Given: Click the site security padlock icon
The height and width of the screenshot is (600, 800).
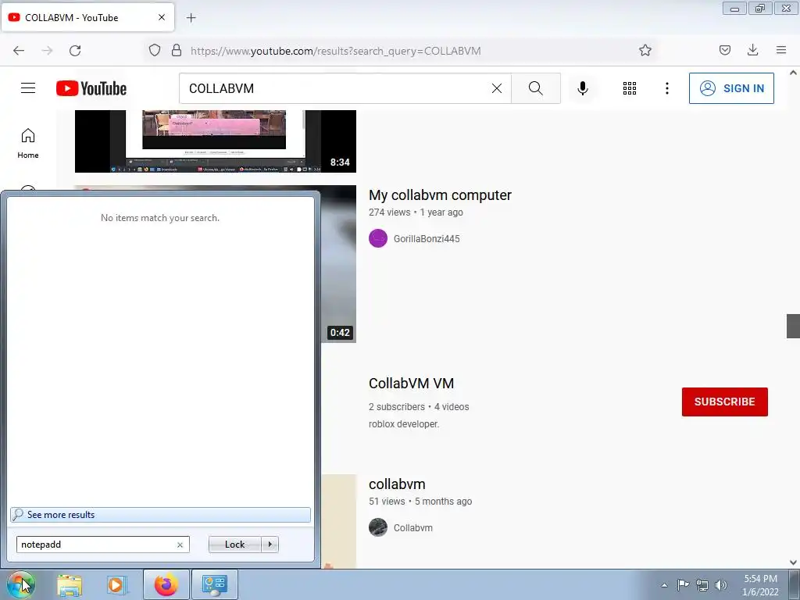Looking at the screenshot, I should 177,50.
